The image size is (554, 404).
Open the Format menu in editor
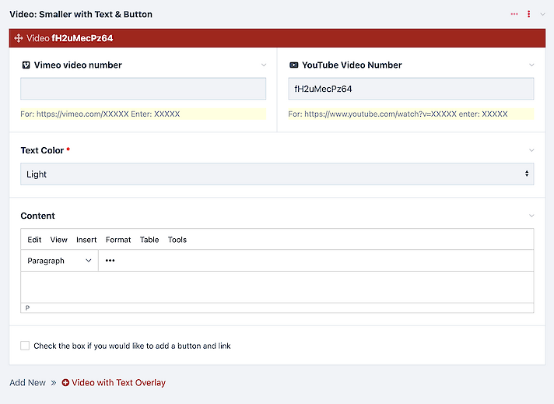pyautogui.click(x=118, y=240)
